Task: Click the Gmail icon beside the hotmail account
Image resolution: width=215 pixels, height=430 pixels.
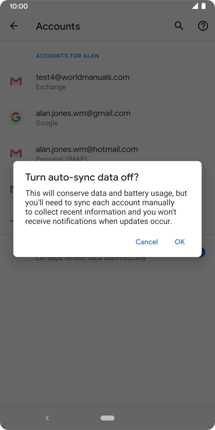Action: pos(16,153)
